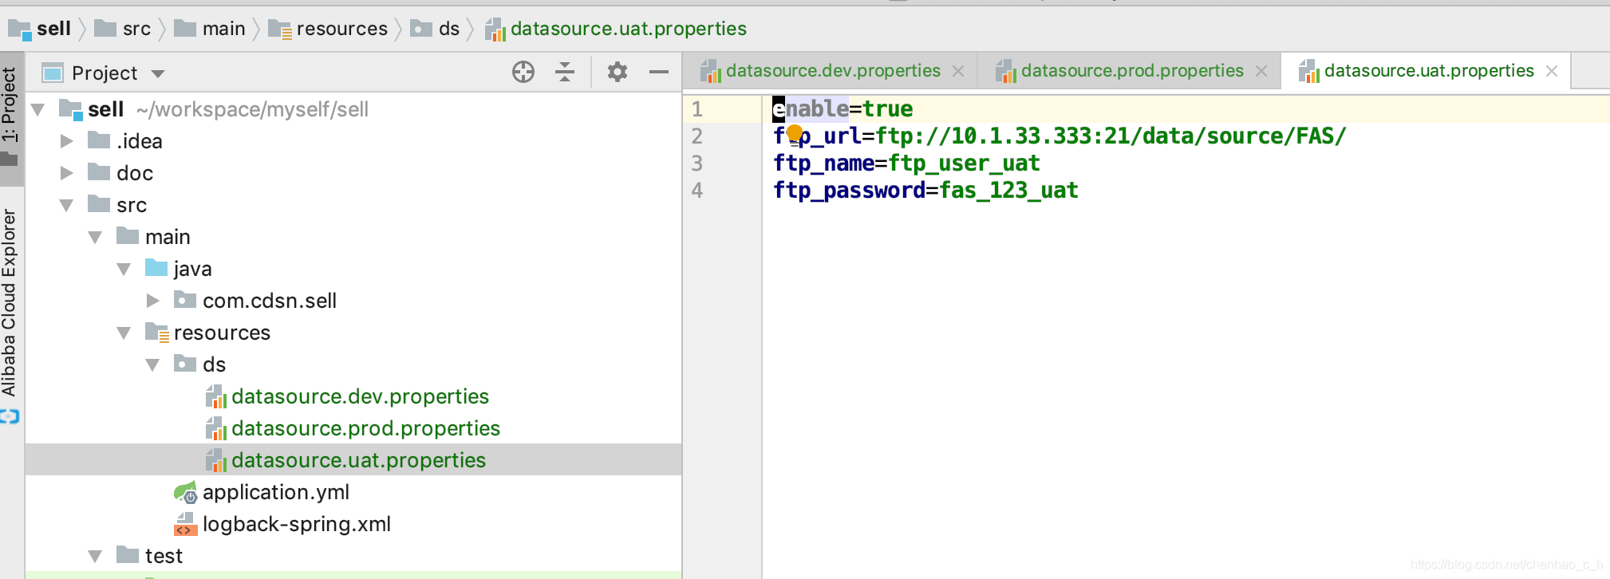Image resolution: width=1610 pixels, height=579 pixels.
Task: Click the datasource.uat.properties tree file icon
Action: coord(216,460)
